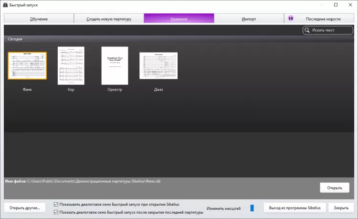Click the magnifier icon in search box
The height and width of the screenshot is (219, 358).
tap(307, 31)
